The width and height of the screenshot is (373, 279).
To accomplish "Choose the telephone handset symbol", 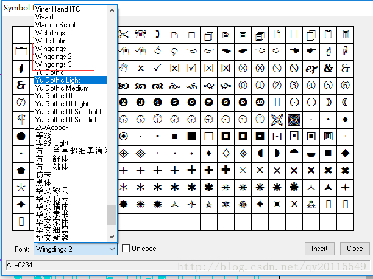I will [x=158, y=34].
